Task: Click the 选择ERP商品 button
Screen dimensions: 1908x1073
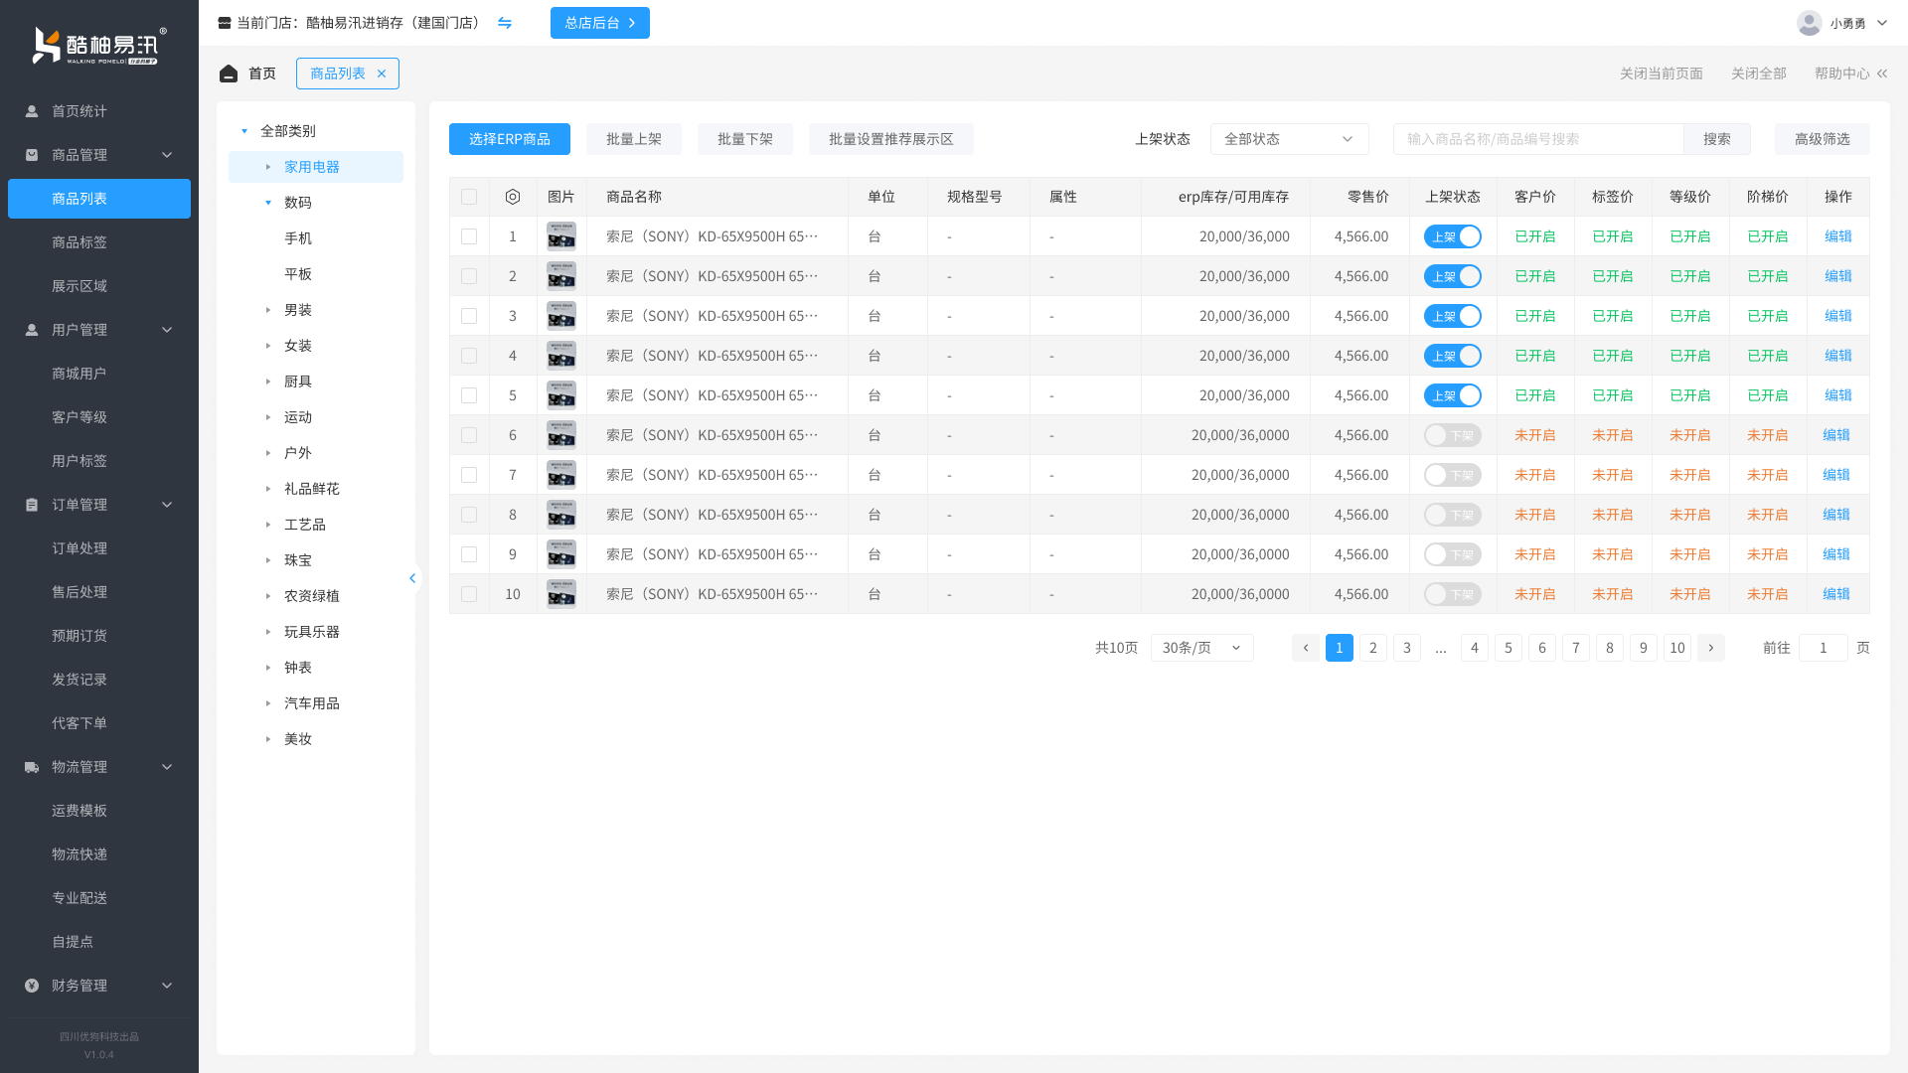Action: [x=510, y=139]
